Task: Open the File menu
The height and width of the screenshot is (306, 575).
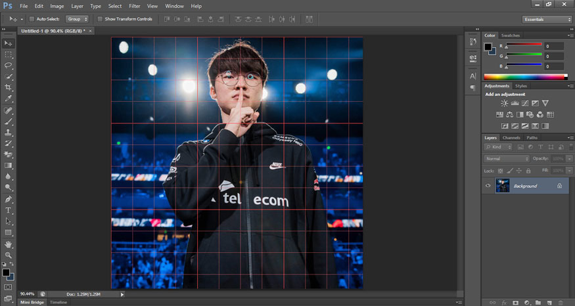Action: click(x=24, y=6)
